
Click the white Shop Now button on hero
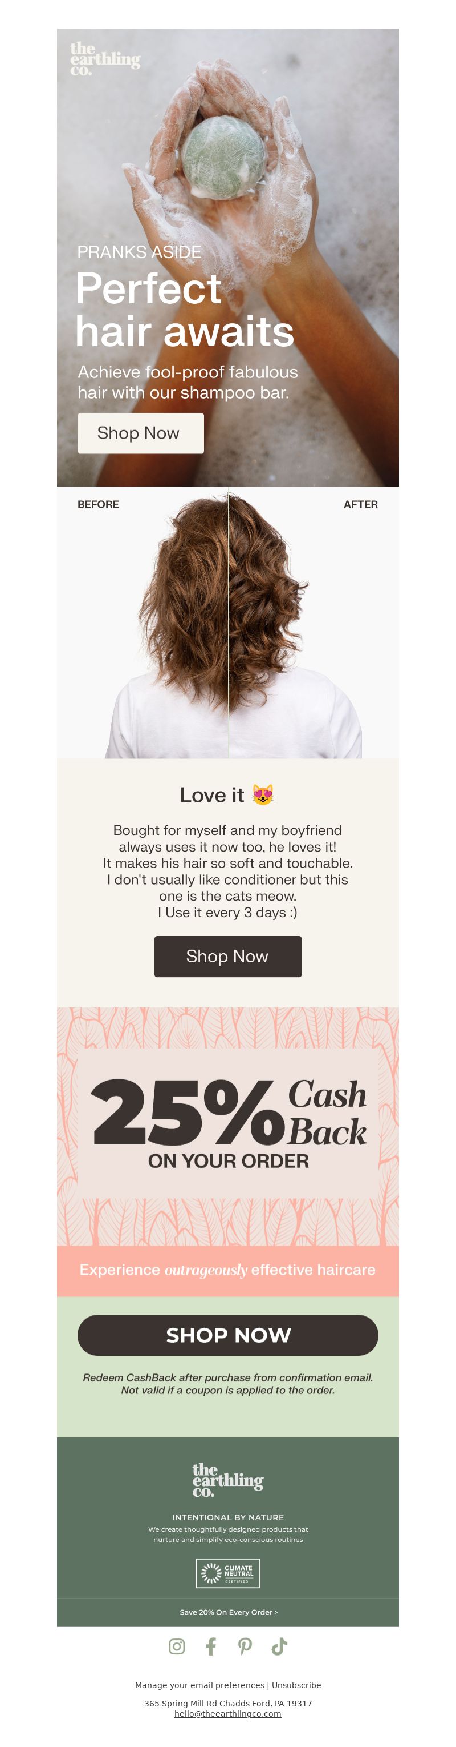(x=141, y=433)
